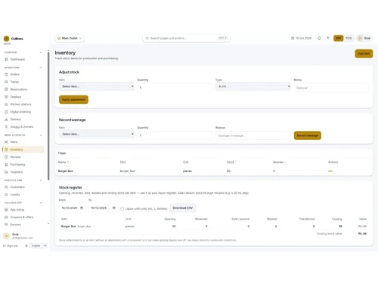Click the Download CSV button
Image resolution: width=378 pixels, height=284 pixels.
click(x=182, y=208)
